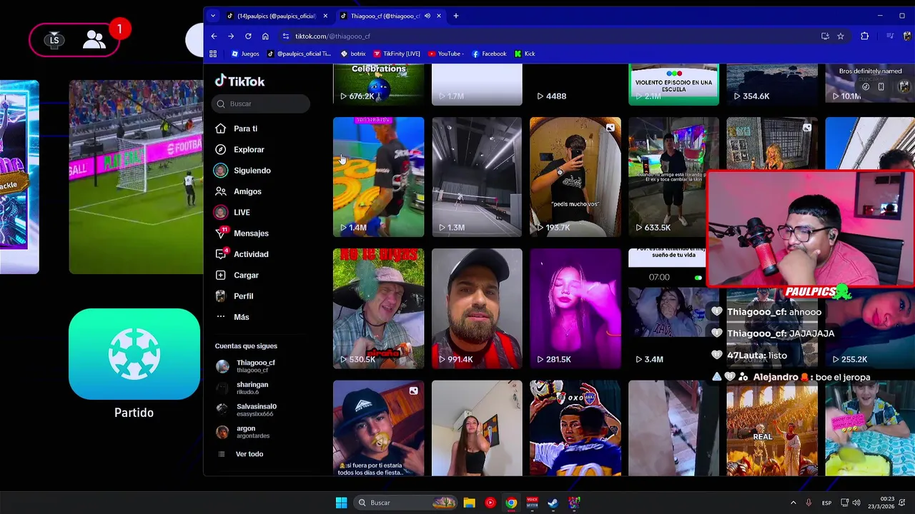Open the browser extensions menu
The height and width of the screenshot is (514, 915).
(x=864, y=36)
